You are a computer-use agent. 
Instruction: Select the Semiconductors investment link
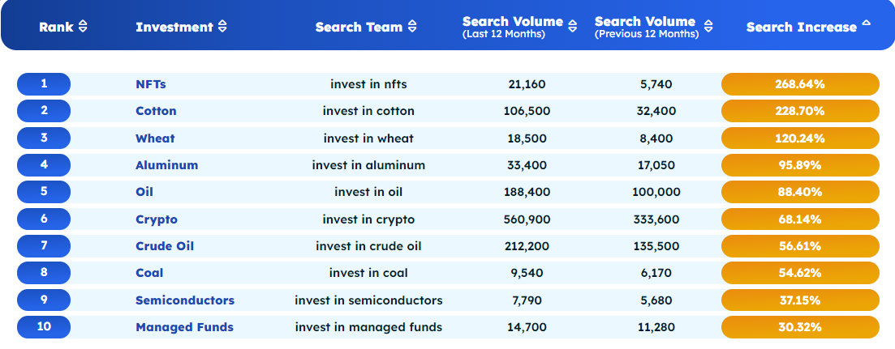coord(185,300)
